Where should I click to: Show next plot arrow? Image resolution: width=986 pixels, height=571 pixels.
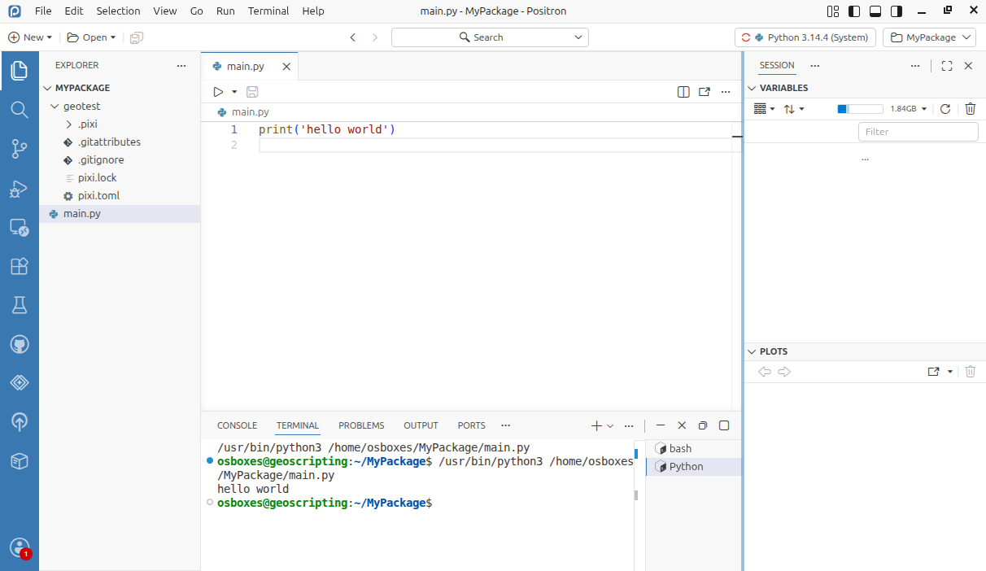click(x=784, y=372)
